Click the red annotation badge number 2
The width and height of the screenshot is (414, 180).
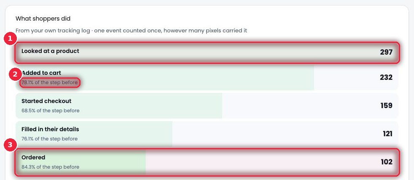click(15, 74)
